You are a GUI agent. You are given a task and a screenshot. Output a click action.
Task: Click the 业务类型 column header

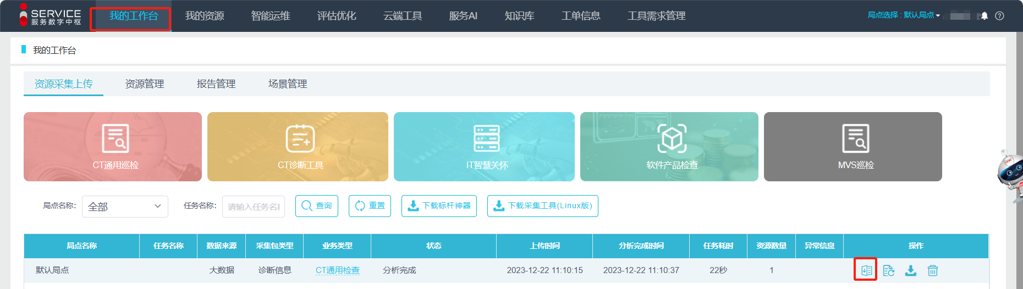[x=337, y=246]
